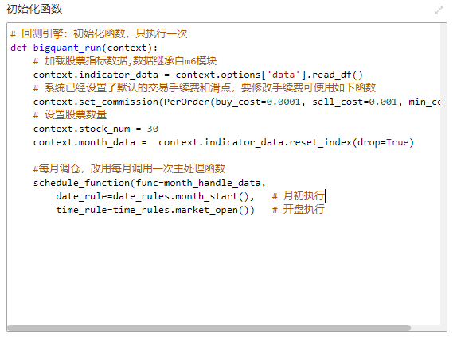Click the vertical scrollbar track of the code editor

443,174
